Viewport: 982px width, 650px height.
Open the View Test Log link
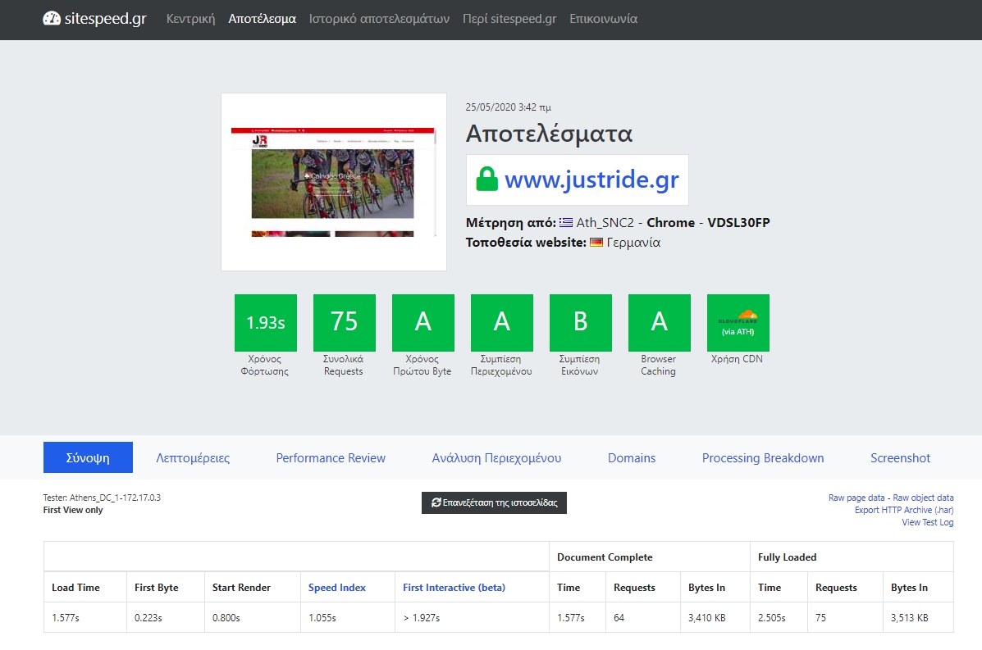(928, 522)
